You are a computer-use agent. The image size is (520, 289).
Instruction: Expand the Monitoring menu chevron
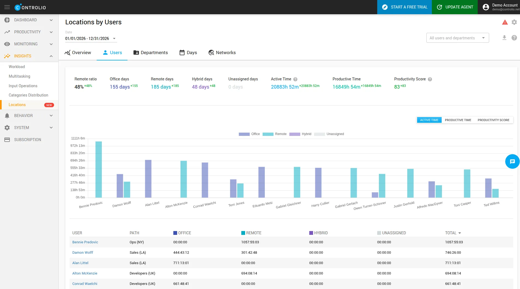click(51, 44)
